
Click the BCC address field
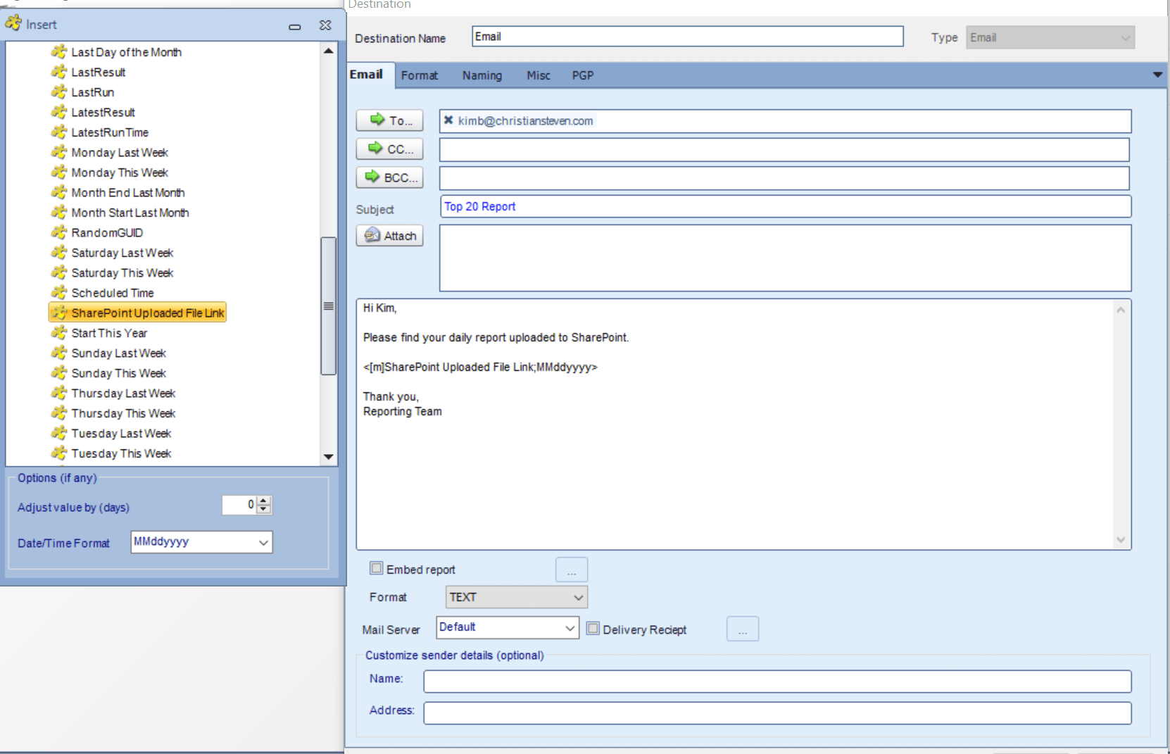point(784,178)
